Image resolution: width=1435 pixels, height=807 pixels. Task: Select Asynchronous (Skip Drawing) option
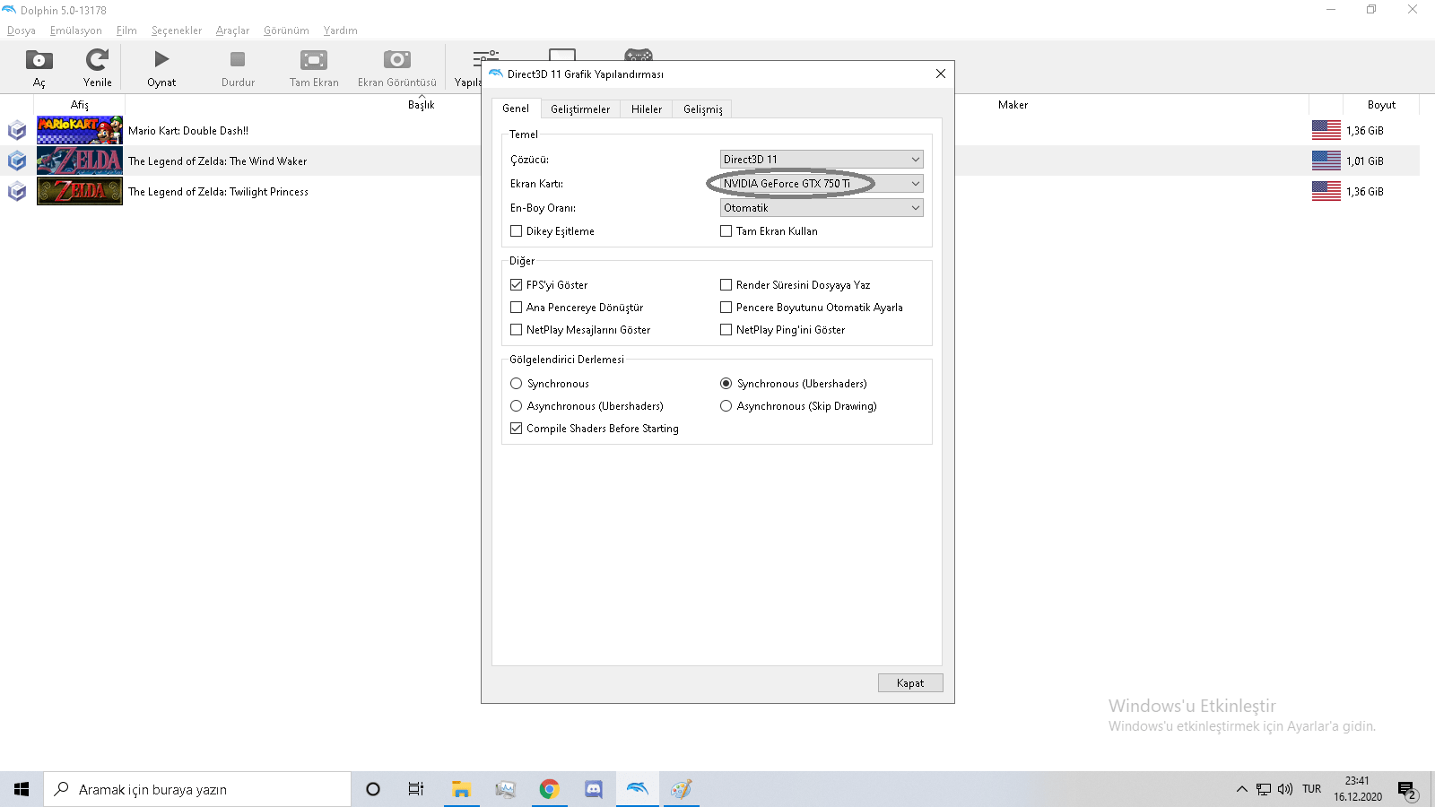(x=726, y=406)
